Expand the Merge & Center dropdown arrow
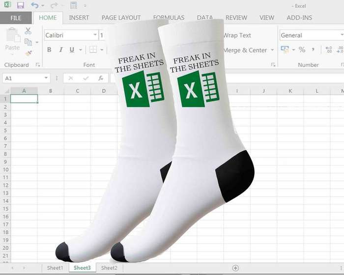Image resolution: width=344 pixels, height=275 pixels. (272, 50)
